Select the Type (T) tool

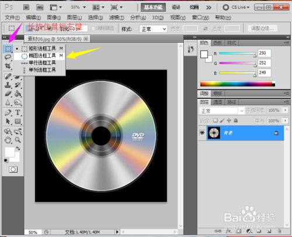pos(18,112)
